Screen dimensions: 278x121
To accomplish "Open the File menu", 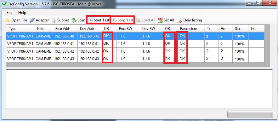I will [x=9, y=13].
